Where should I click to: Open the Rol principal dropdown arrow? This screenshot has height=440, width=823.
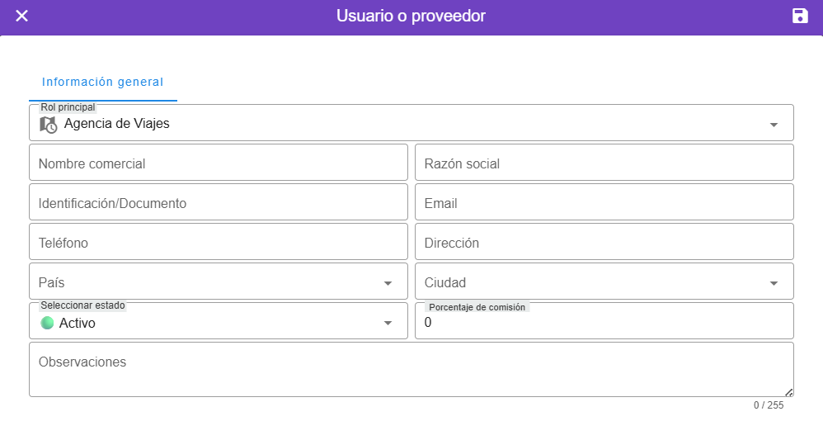[773, 125]
